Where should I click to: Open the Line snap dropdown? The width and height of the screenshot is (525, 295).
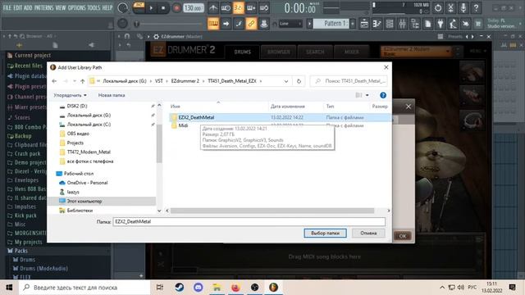coord(290,24)
